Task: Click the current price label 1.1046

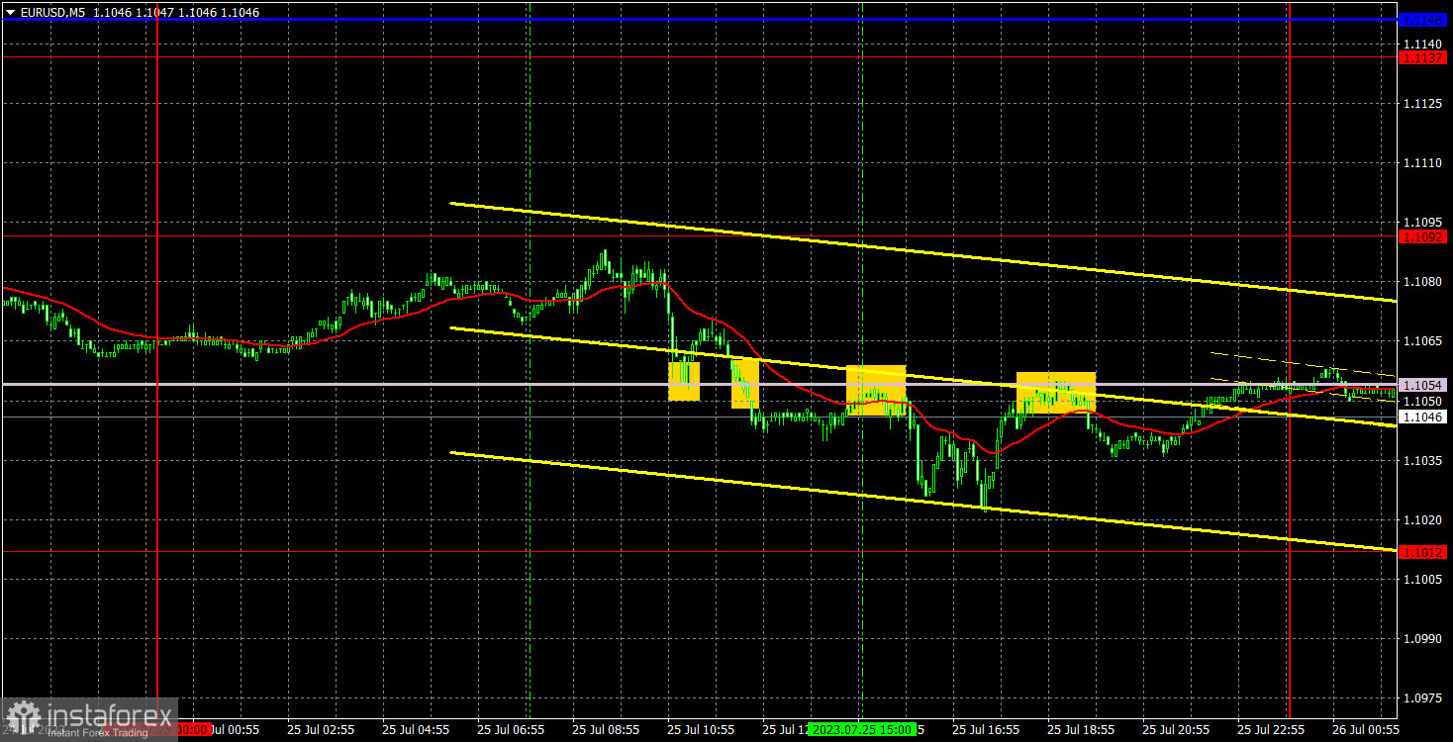Action: tap(1423, 417)
